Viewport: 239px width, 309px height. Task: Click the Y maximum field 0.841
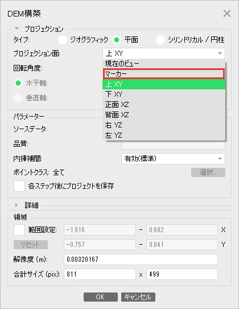click(182, 245)
